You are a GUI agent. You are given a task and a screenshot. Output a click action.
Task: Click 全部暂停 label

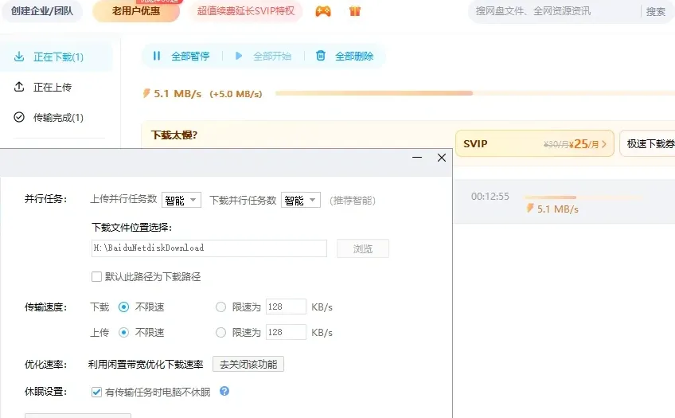(x=190, y=56)
